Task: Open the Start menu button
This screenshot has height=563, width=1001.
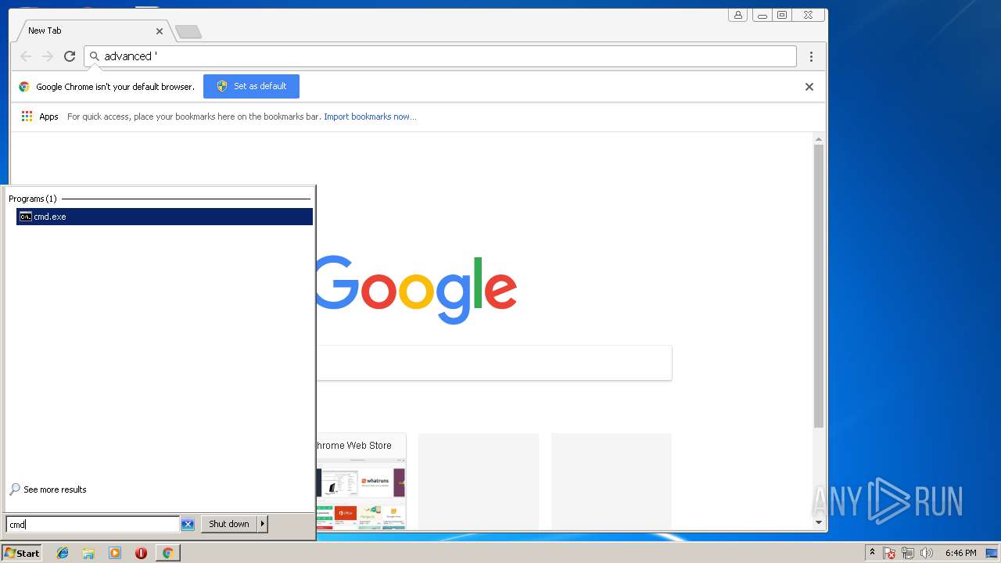Action: click(x=22, y=553)
